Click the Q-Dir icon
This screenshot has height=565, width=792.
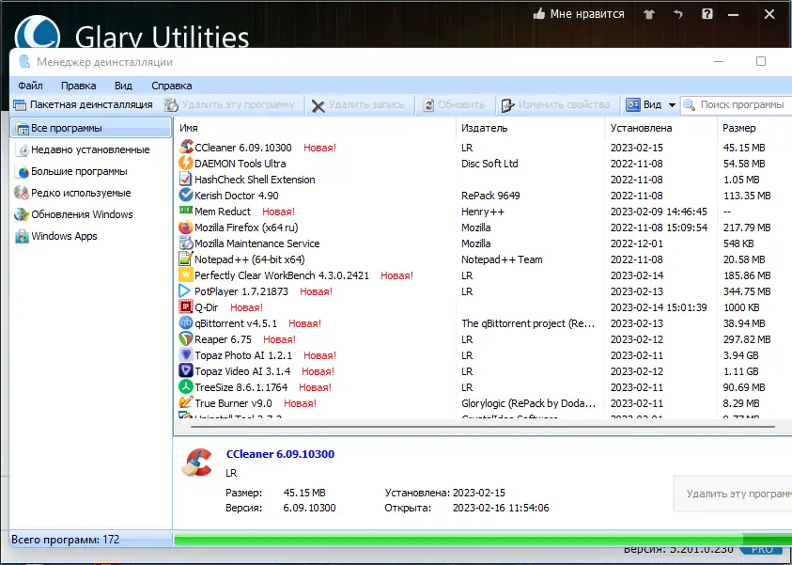click(x=186, y=306)
